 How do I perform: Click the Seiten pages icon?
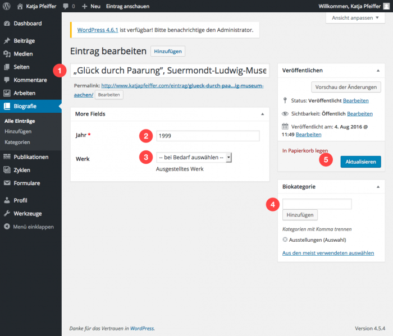tap(7, 67)
